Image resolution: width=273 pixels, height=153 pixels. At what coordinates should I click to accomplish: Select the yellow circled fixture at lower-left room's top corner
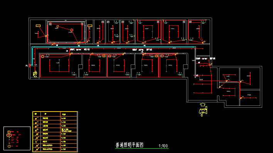(x=42, y=56)
